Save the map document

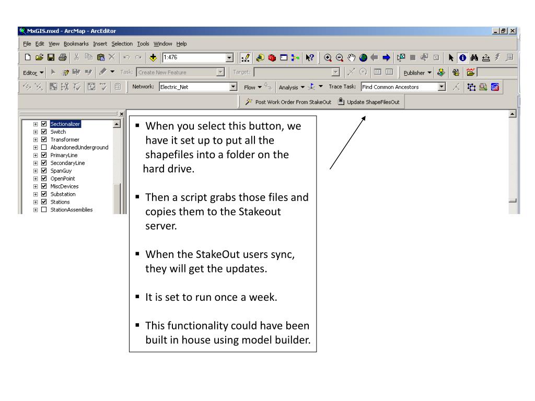pyautogui.click(x=51, y=57)
